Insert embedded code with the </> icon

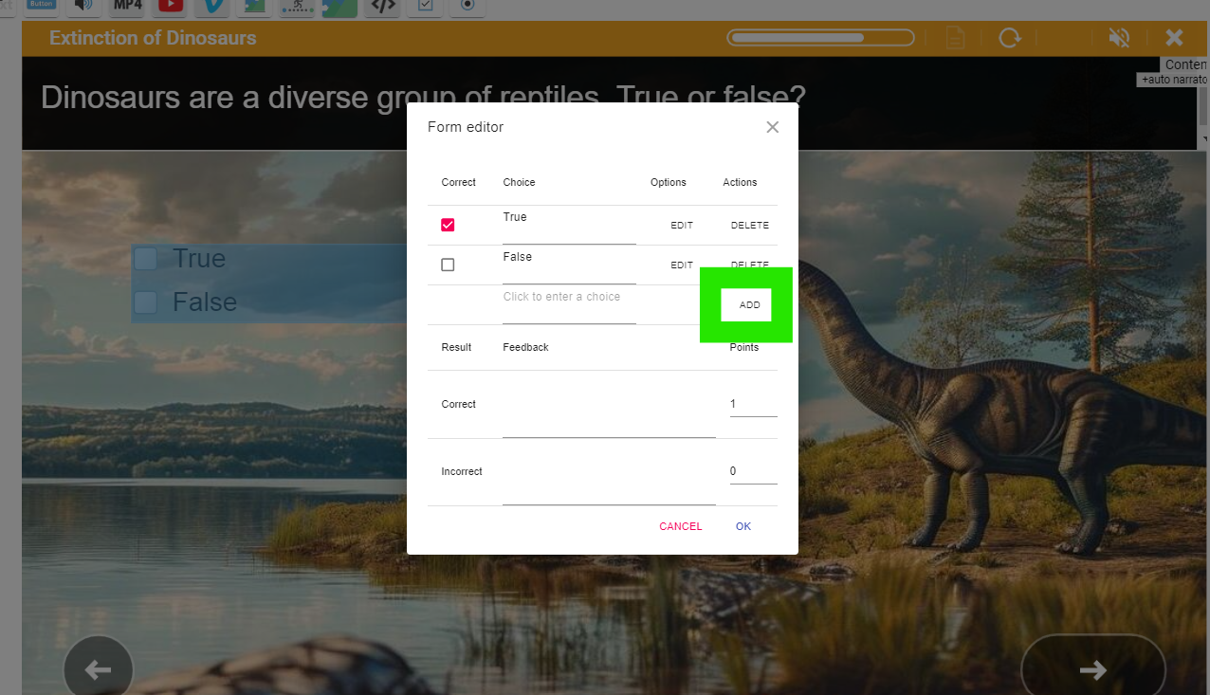pos(383,6)
